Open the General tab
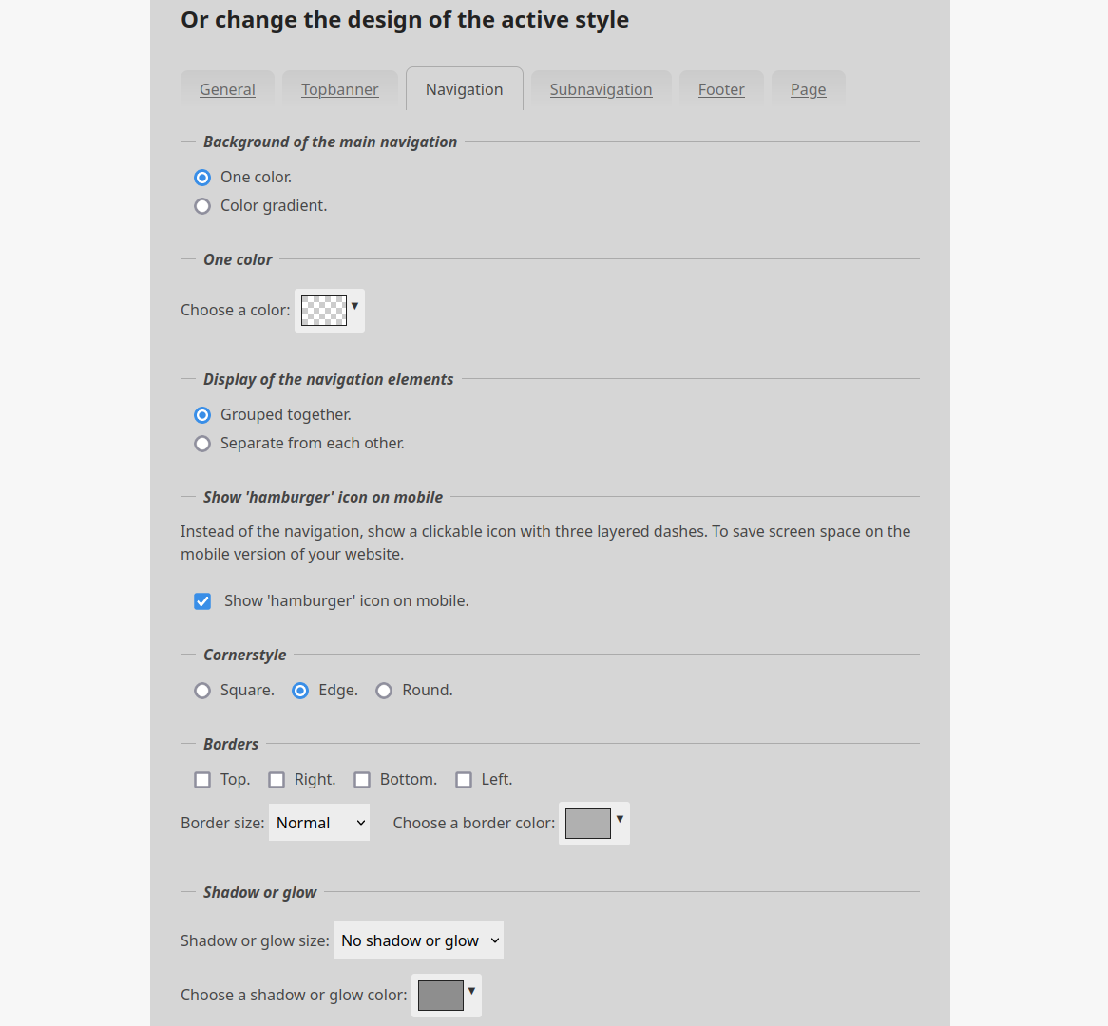Viewport: 1108px width, 1026px height. pos(227,89)
